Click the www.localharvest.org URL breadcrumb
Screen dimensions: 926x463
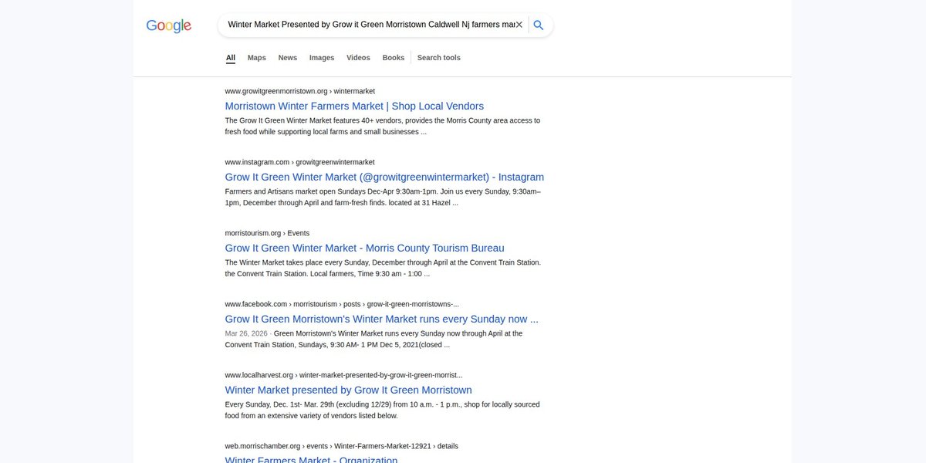343,375
